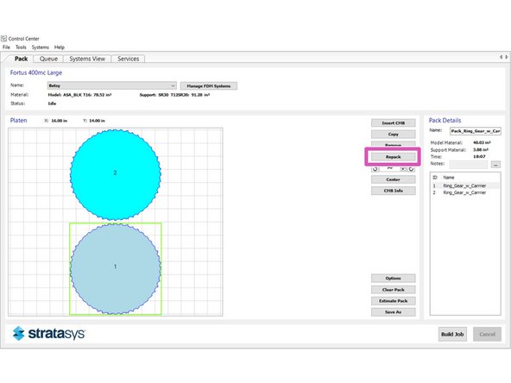The height and width of the screenshot is (383, 511).
Task: Open the Notes ellipsis button
Action: point(495,165)
